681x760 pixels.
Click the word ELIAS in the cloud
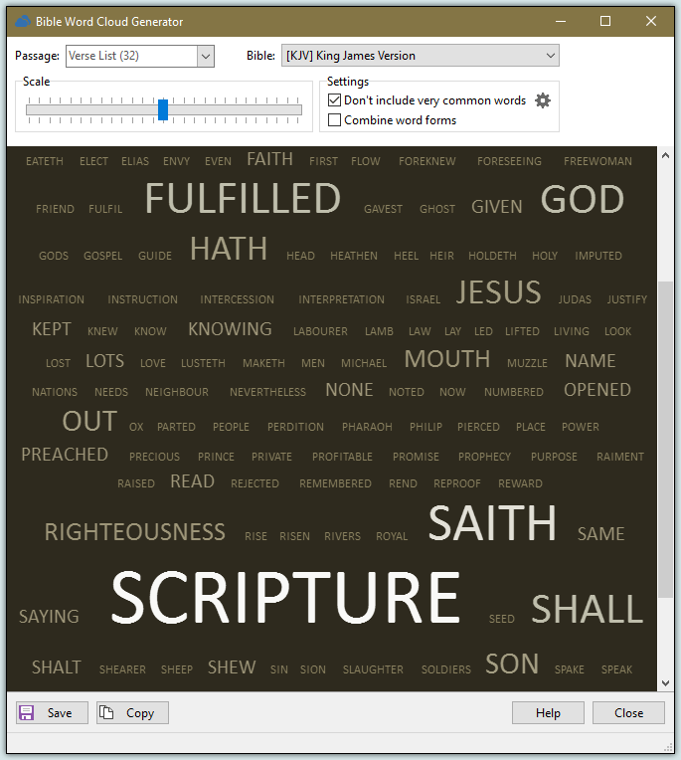pos(135,161)
